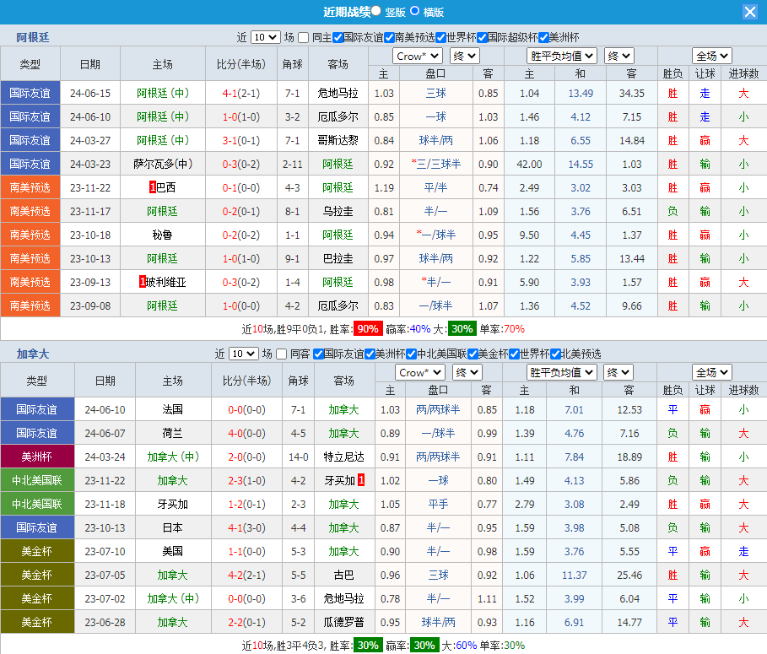Tick the 同客 checkbox for 加拿大
767x654 pixels.
click(x=282, y=354)
